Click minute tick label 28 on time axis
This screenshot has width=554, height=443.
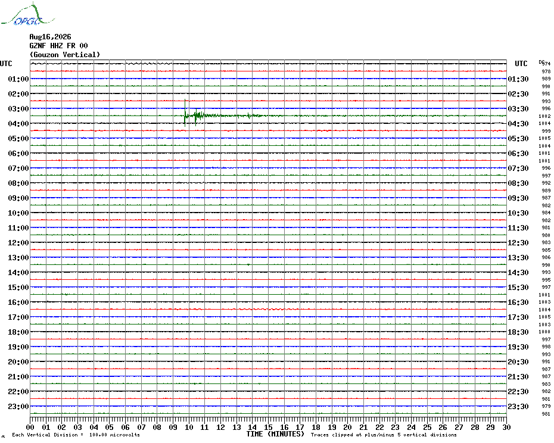[x=475, y=427]
